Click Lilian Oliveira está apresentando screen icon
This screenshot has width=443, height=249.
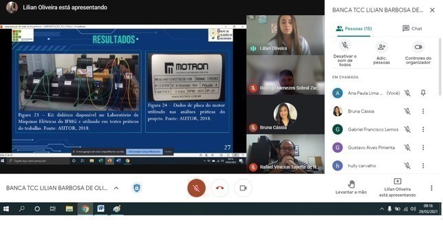tap(397, 181)
